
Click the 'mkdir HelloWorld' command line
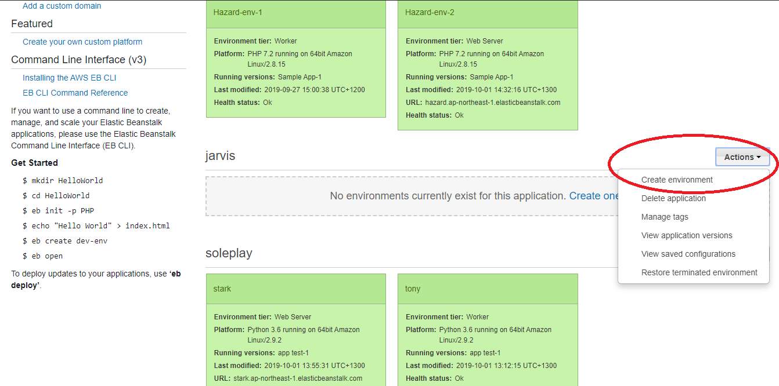[63, 180]
